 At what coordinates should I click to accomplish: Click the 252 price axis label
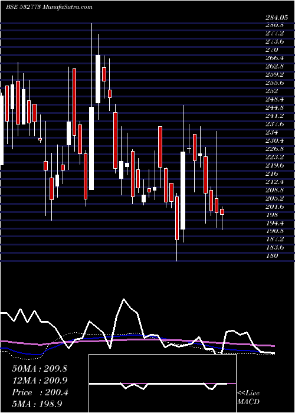pos(272,91)
